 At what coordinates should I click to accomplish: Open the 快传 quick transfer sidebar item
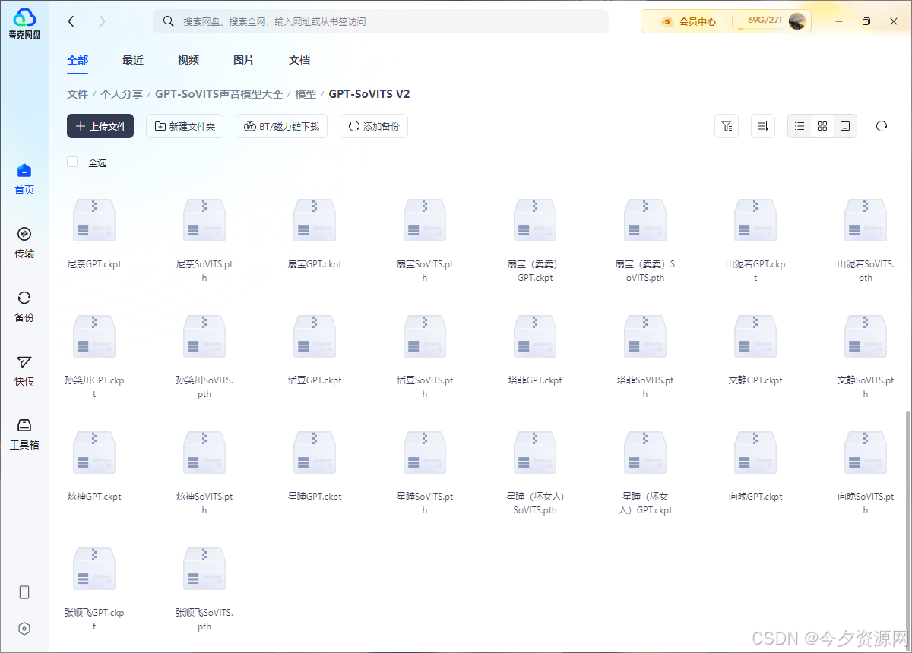coord(24,371)
